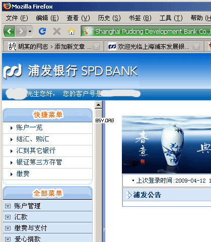The image size is (211, 242).
Task: Click the site identity icon in address bar
Action: coord(89,32)
